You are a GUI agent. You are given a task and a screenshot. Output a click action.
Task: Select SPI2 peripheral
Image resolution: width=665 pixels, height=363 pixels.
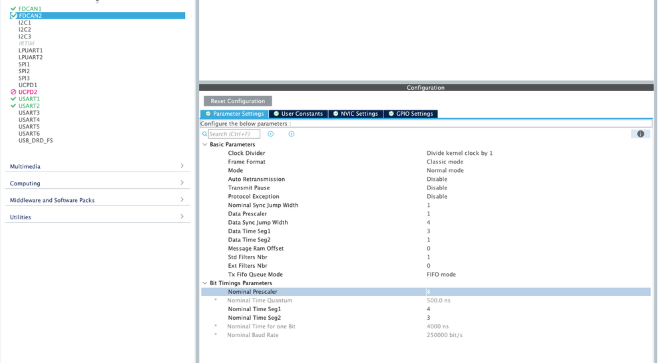[24, 71]
